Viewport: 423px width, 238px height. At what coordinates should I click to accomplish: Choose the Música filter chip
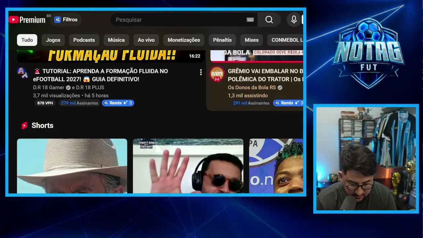tap(116, 40)
